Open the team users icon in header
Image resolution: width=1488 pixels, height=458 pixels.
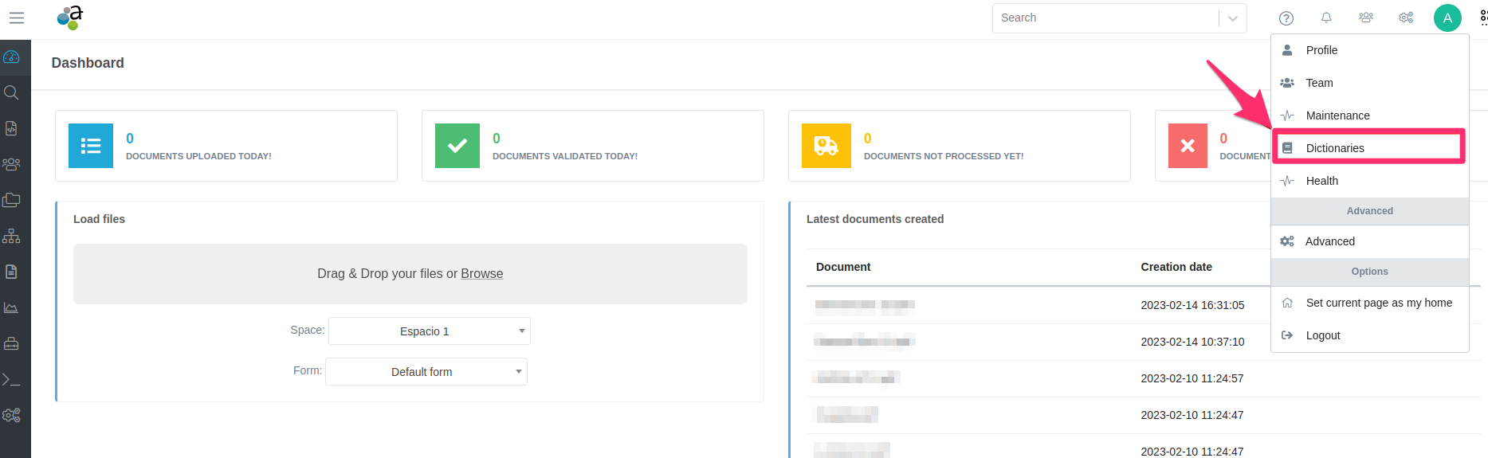point(1366,18)
